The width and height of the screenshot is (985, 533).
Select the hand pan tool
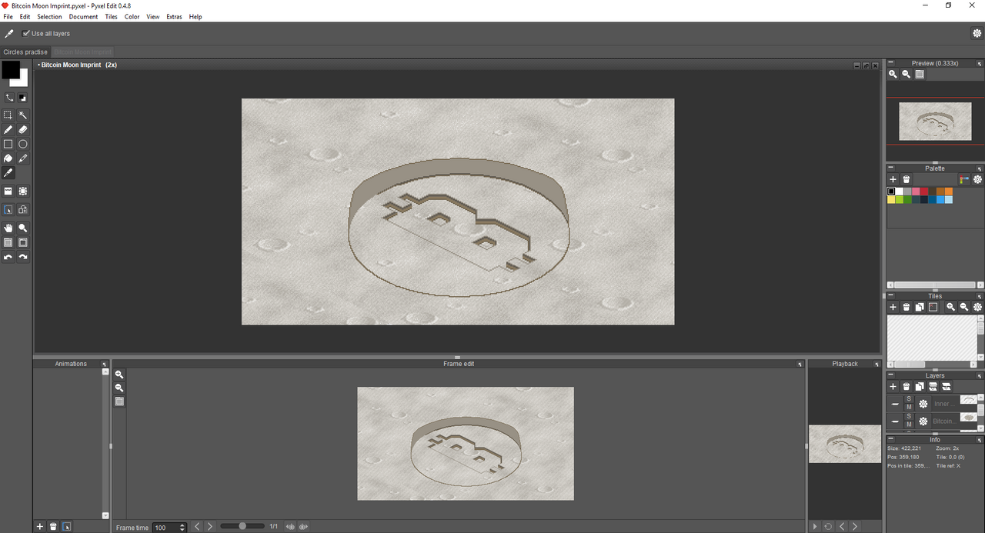[x=8, y=228]
